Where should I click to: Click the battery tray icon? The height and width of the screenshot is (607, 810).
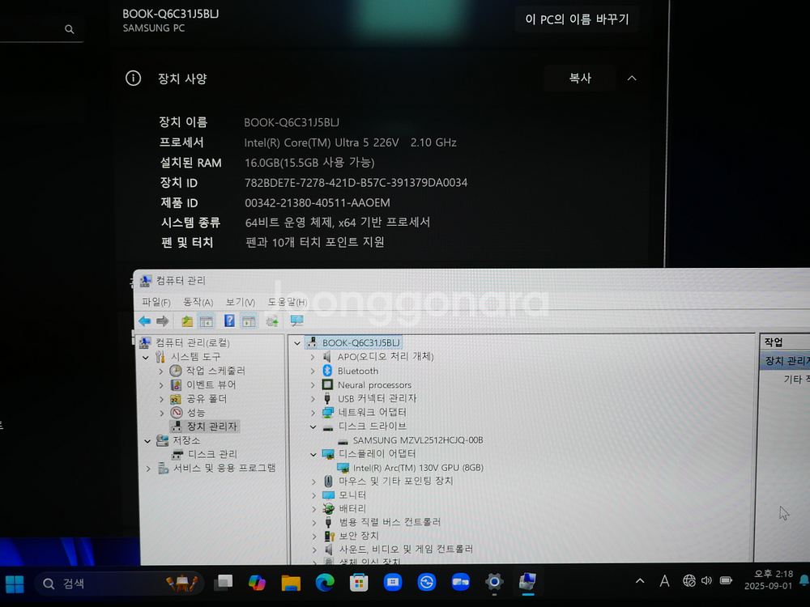pyautogui.click(x=726, y=580)
